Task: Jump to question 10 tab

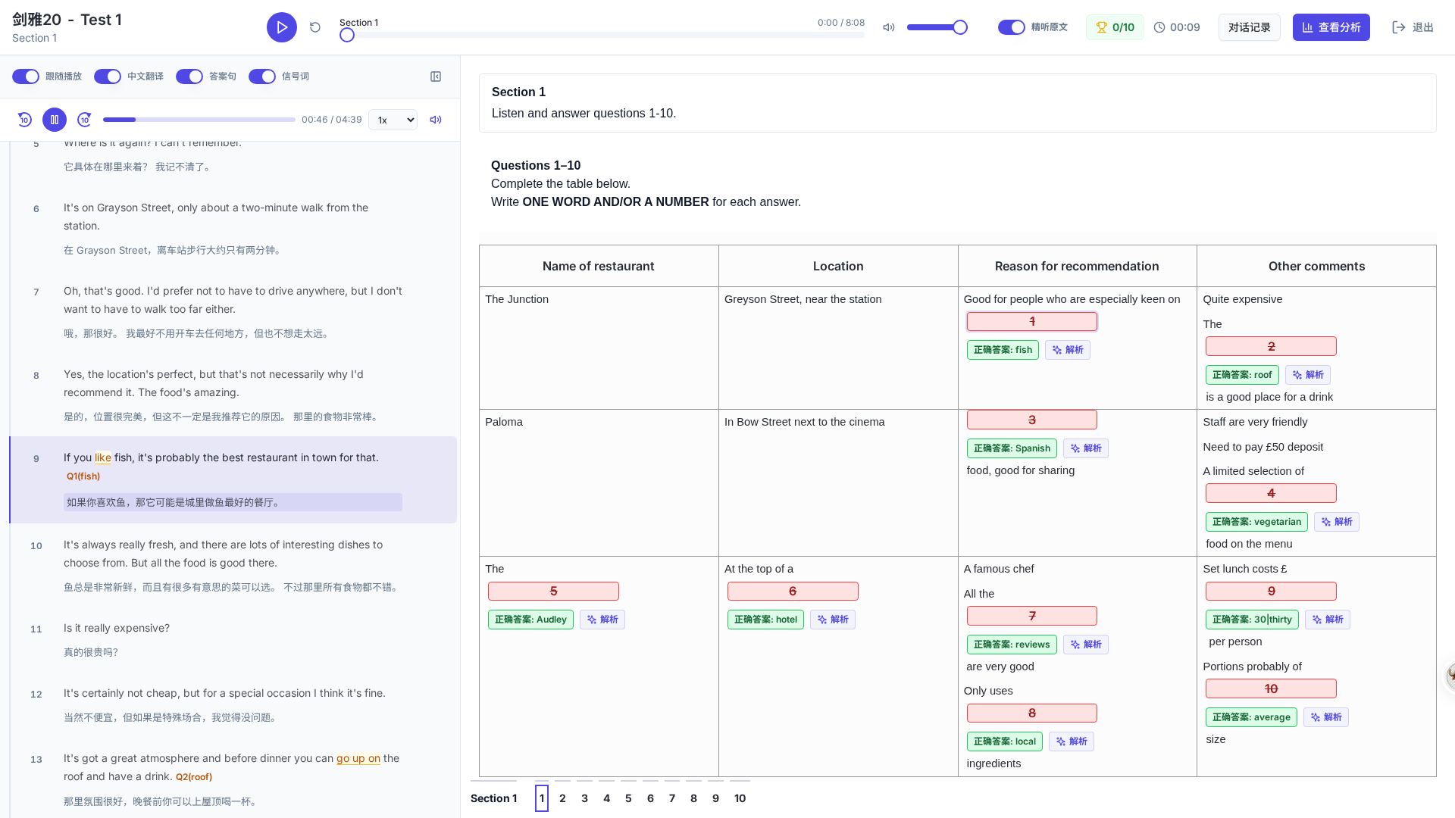Action: coord(740,798)
